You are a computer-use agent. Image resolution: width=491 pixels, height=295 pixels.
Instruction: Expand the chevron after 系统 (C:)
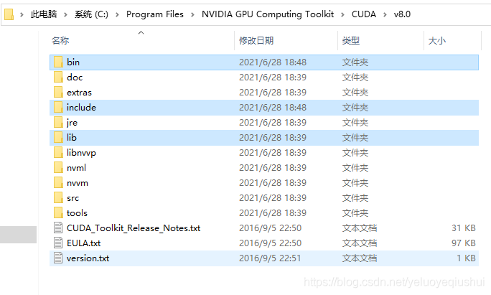[x=117, y=14]
